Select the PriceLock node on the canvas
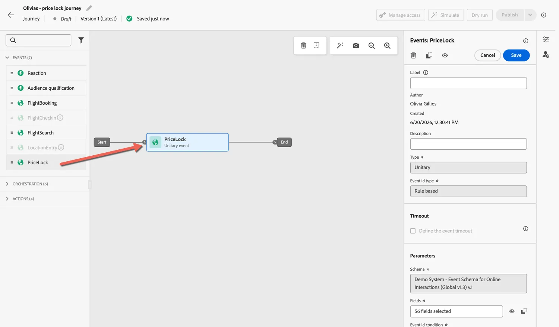Screen dimensions: 559x327 click(x=187, y=142)
